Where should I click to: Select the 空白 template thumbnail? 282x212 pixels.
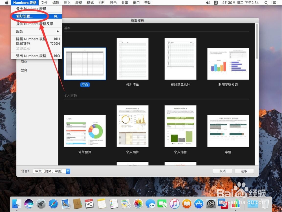[85, 64]
